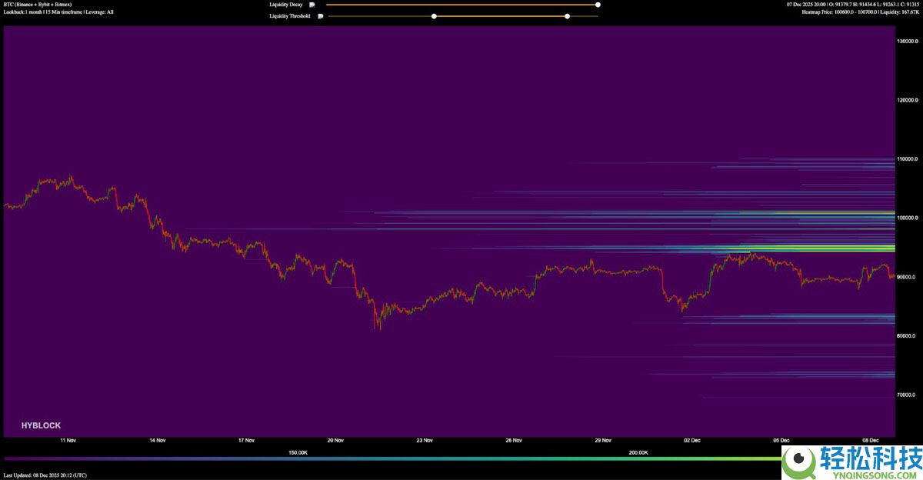Click the 200.00K mark on color scale

[638, 452]
